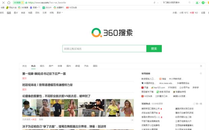Click the lightning speed-mode icon
This screenshot has width=209, height=130.
tap(154, 3)
